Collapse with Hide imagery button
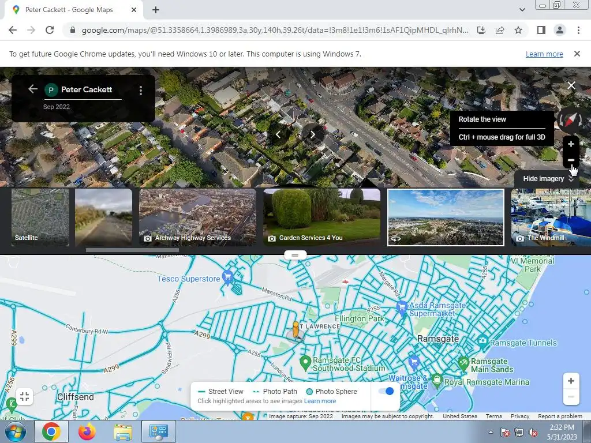 pyautogui.click(x=548, y=179)
